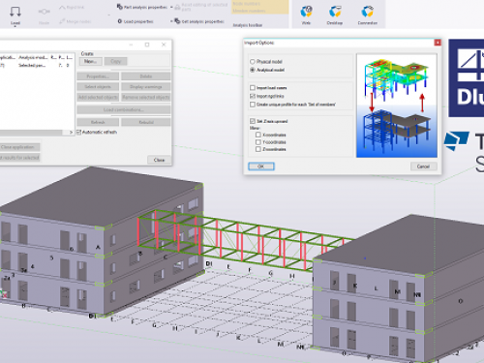Confirm Import Options with OK
484x363 pixels.
[261, 166]
